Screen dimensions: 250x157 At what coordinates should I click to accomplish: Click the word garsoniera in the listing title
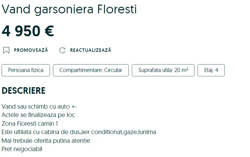coord(64,10)
